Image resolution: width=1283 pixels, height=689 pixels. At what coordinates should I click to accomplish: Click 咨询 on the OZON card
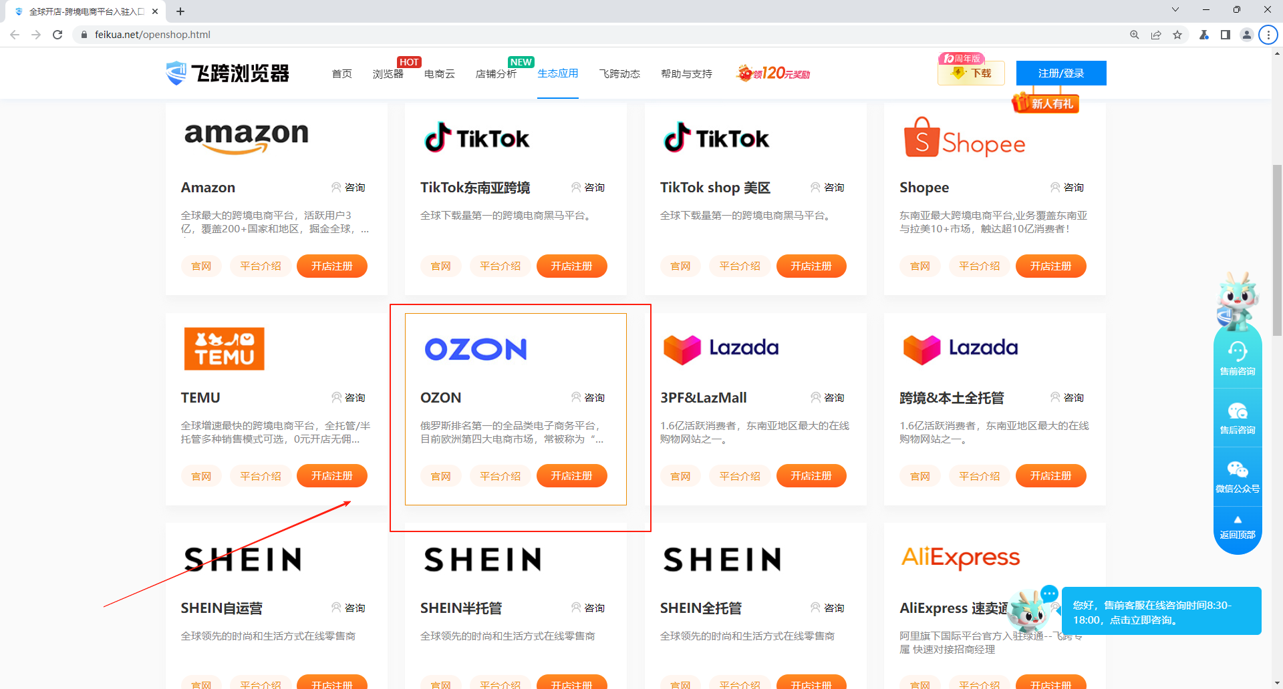click(x=588, y=398)
